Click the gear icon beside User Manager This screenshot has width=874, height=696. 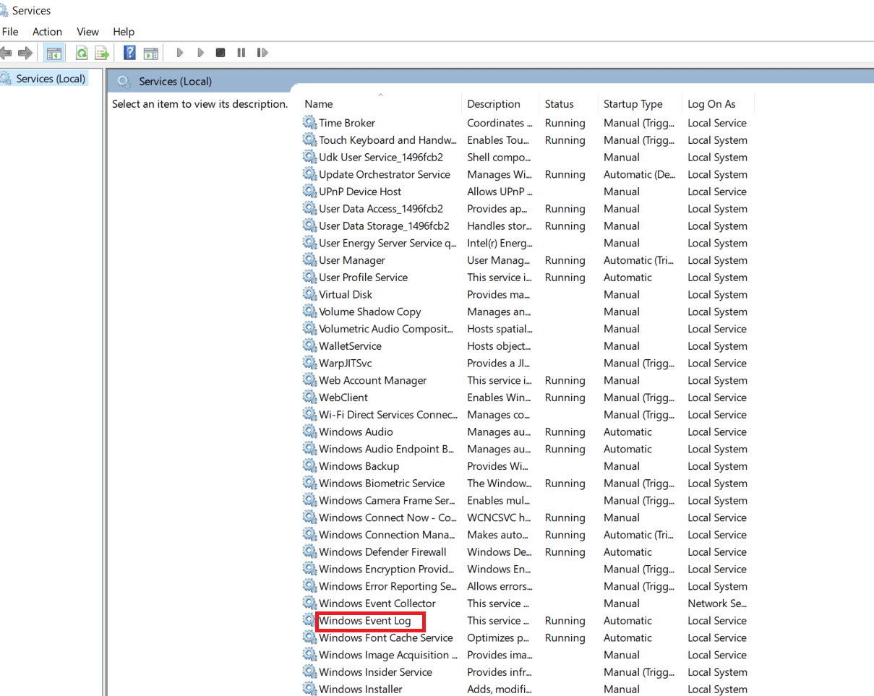point(309,260)
